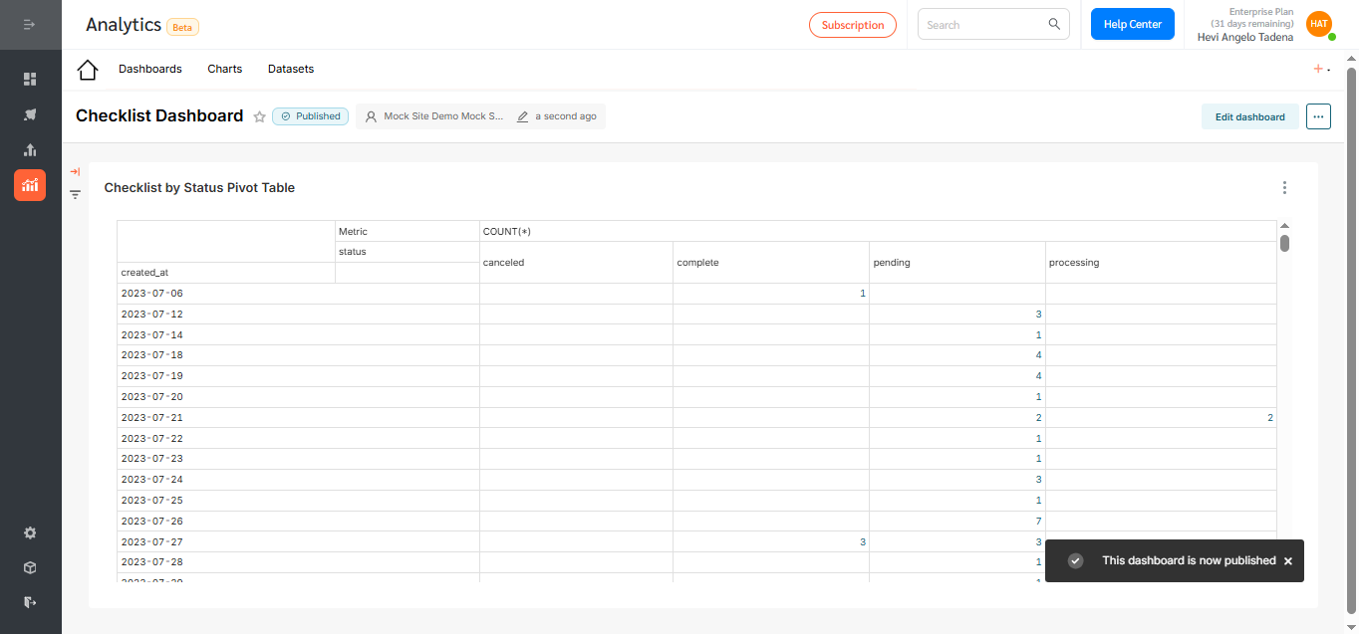The width and height of the screenshot is (1359, 634).
Task: Dismiss the published notification toast
Action: click(x=1288, y=561)
